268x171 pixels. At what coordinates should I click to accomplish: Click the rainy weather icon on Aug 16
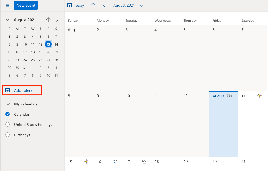point(115,162)
